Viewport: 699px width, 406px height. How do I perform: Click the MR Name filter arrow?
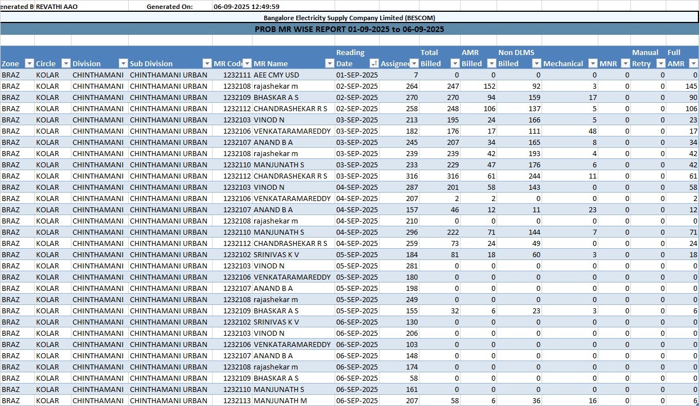point(329,63)
